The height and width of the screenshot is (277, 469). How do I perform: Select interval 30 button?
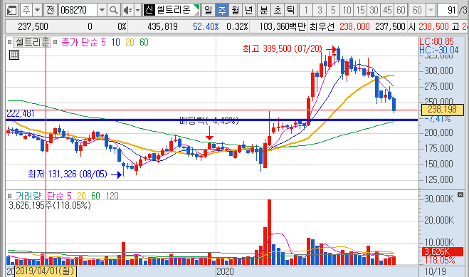tap(374, 10)
